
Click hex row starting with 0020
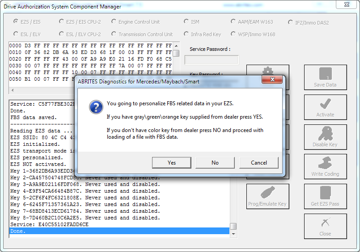click(x=91, y=59)
